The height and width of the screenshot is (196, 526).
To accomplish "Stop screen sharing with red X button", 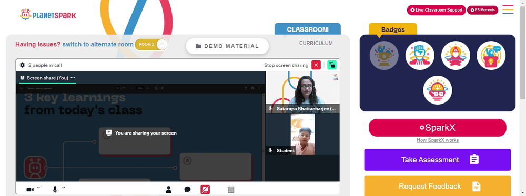I will (x=316, y=65).
